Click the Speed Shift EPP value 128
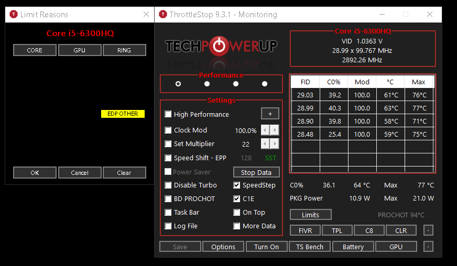 [x=246, y=158]
